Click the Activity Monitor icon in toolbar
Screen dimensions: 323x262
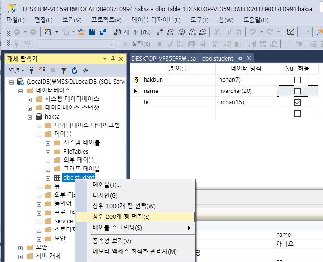click(291, 32)
